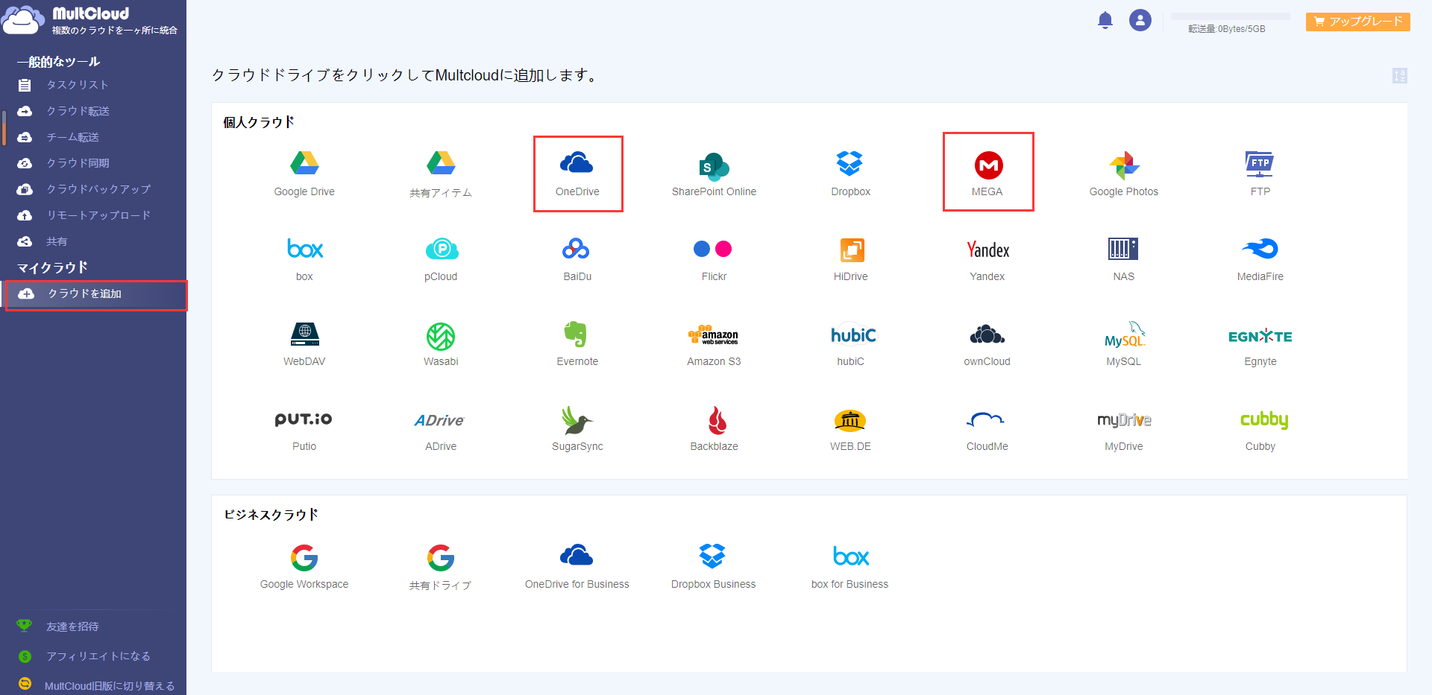1432x695 pixels.
Task: Add an Evernote account
Action: [577, 341]
